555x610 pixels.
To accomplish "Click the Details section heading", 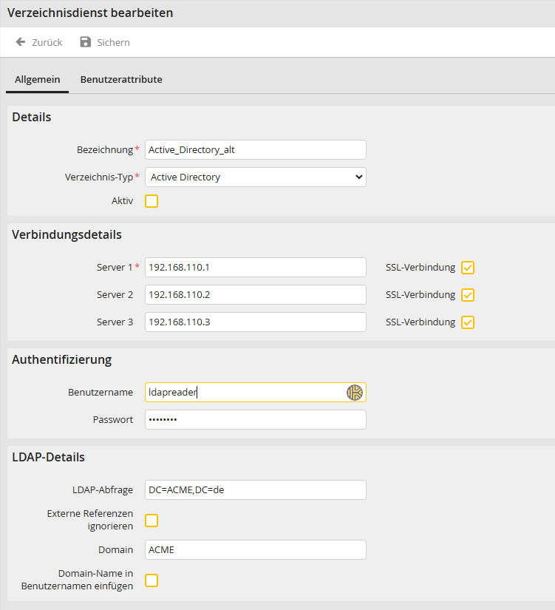I will click(32, 117).
